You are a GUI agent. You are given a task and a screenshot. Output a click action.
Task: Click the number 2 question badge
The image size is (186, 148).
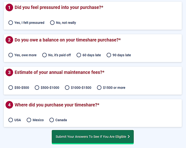coord(9,40)
